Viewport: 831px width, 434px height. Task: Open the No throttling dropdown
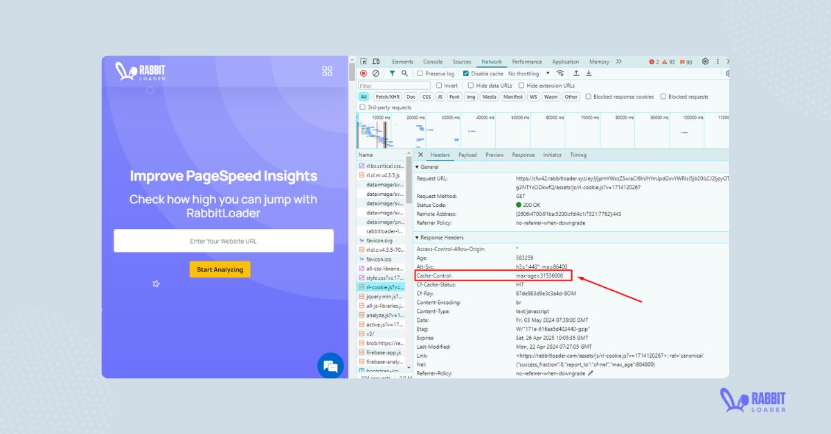(528, 73)
